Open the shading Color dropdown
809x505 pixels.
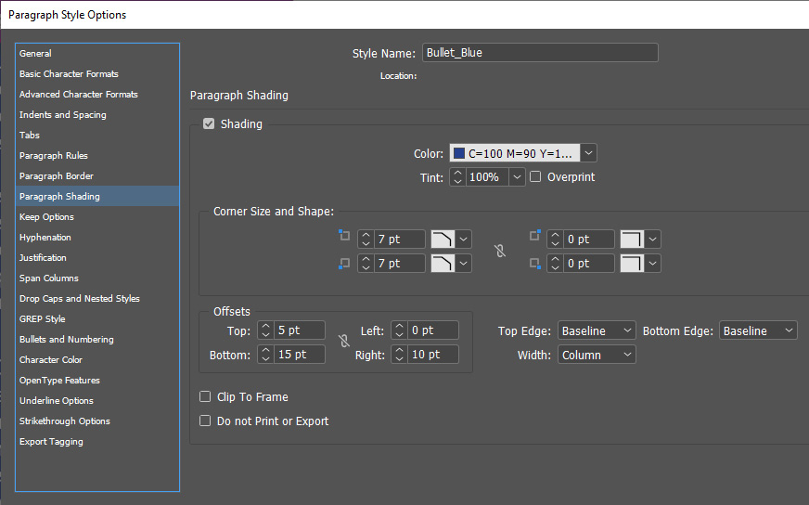[x=588, y=153]
